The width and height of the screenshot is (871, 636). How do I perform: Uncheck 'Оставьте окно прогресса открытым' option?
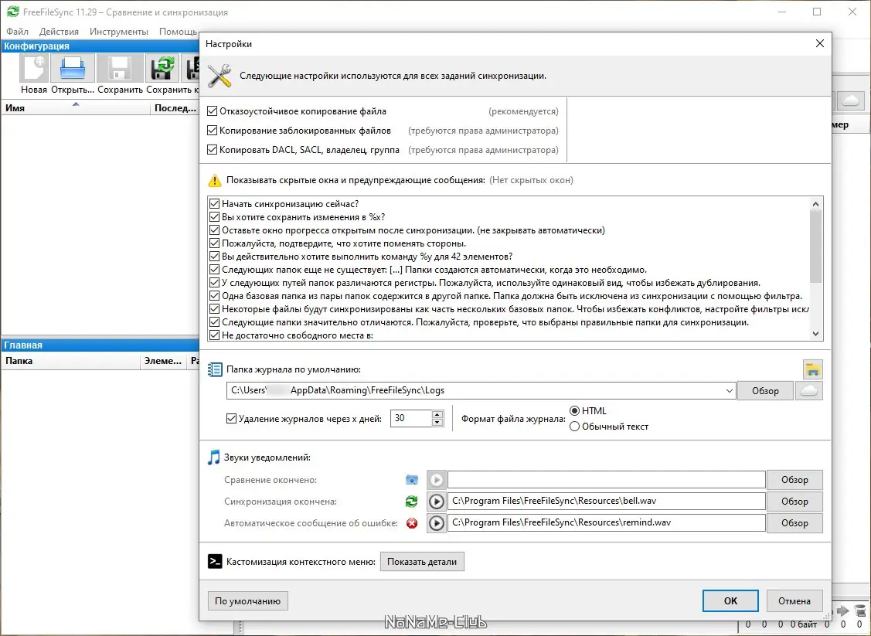tap(214, 230)
